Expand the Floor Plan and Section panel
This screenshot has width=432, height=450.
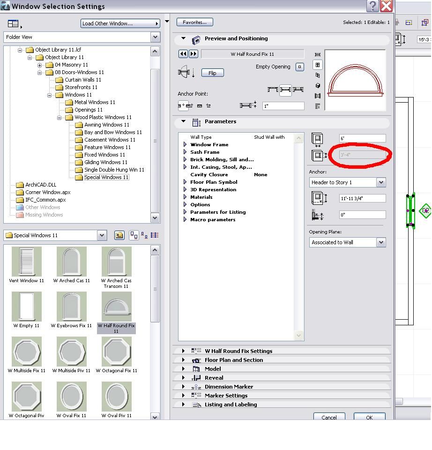click(183, 360)
